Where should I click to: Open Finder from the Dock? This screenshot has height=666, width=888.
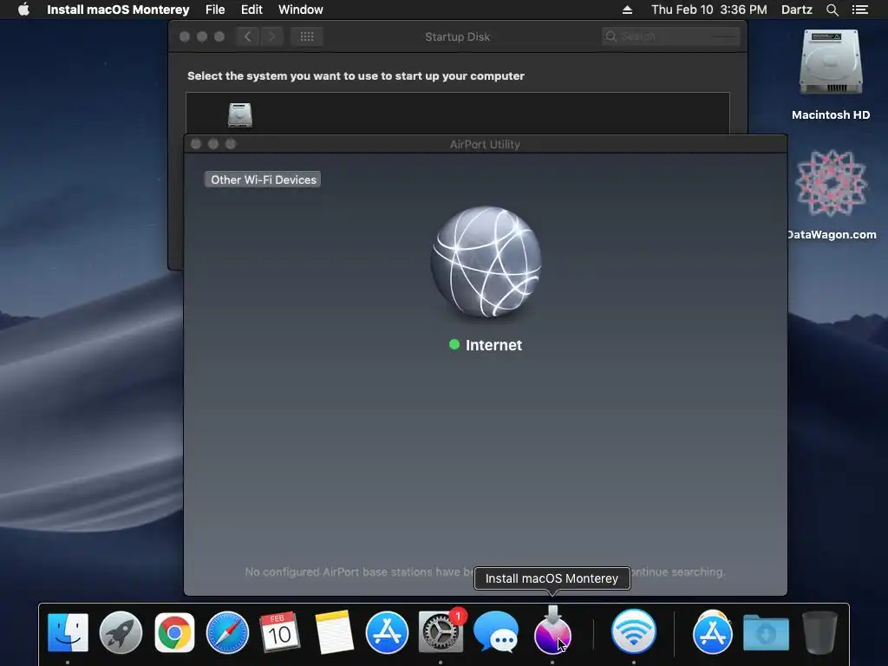click(68, 632)
